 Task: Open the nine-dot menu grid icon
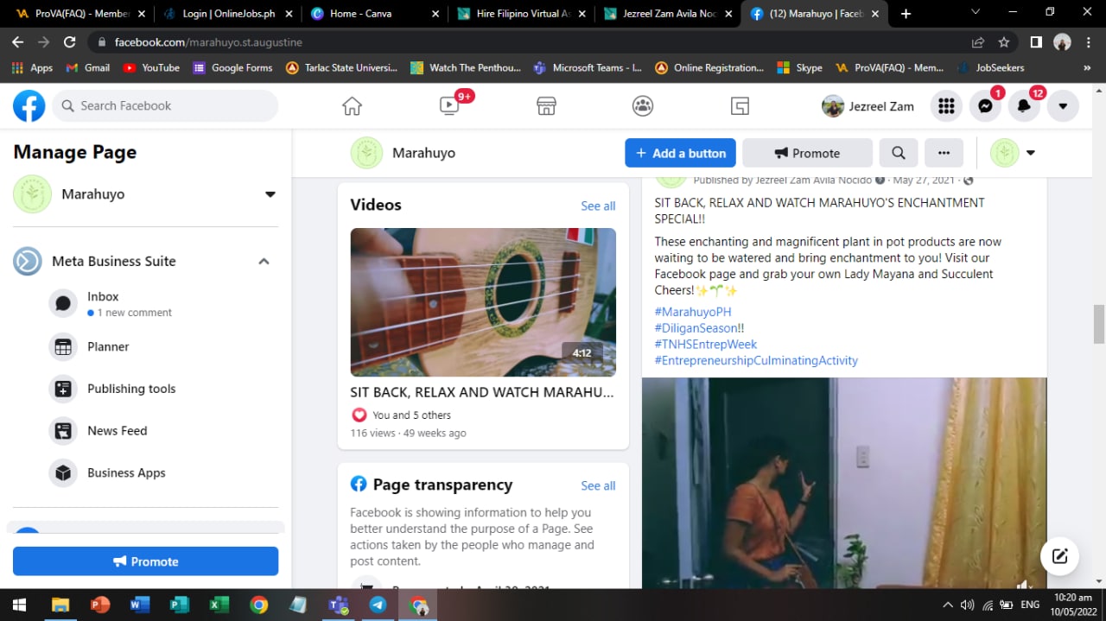(x=947, y=106)
